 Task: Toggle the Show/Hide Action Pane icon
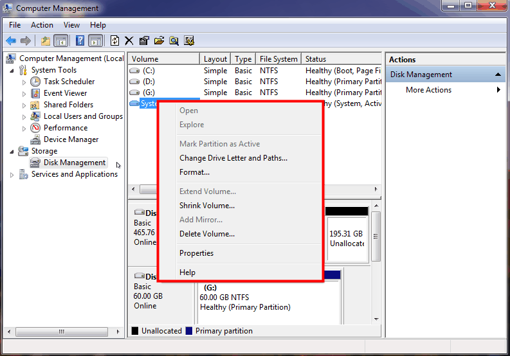pos(96,40)
